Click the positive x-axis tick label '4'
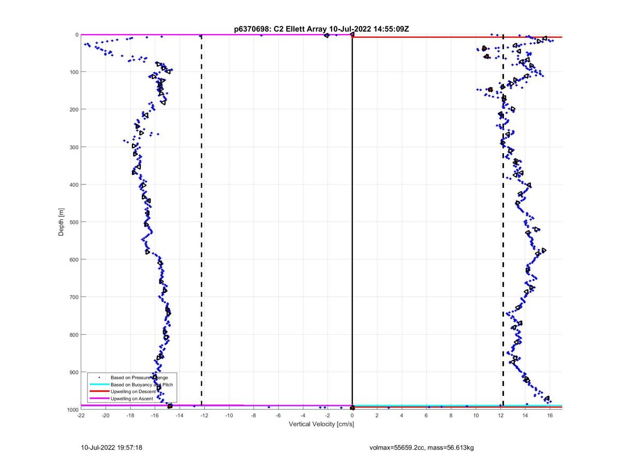This screenshot has width=621, height=460. 402,415
